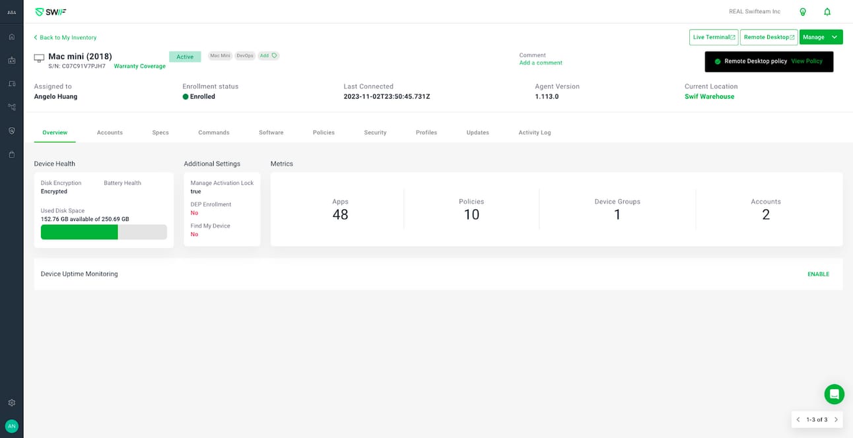Launch Remote Desktop
Image resolution: width=853 pixels, height=438 pixels.
point(768,37)
